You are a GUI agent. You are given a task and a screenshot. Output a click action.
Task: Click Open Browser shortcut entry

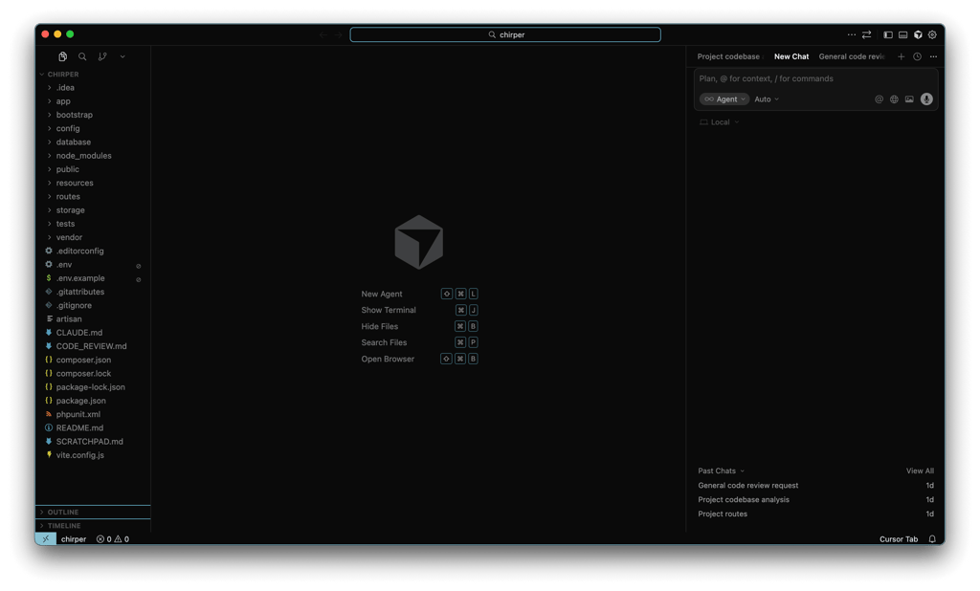pos(419,360)
